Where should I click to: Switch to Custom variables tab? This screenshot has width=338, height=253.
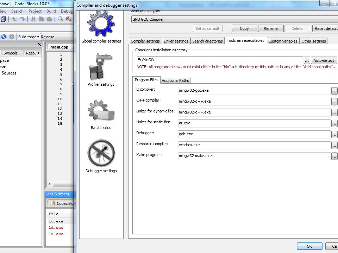283,41
